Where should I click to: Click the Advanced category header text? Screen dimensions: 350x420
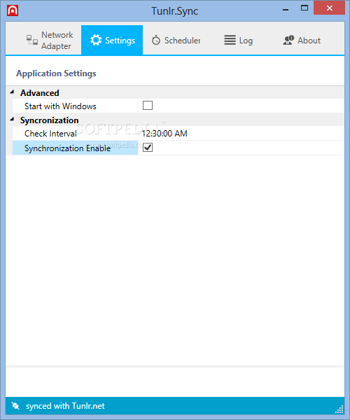tap(40, 93)
